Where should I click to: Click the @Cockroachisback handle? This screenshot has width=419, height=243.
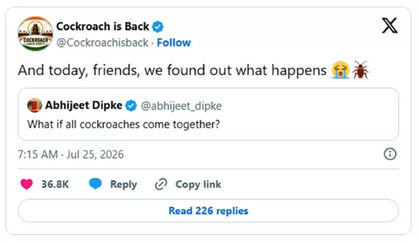103,43
